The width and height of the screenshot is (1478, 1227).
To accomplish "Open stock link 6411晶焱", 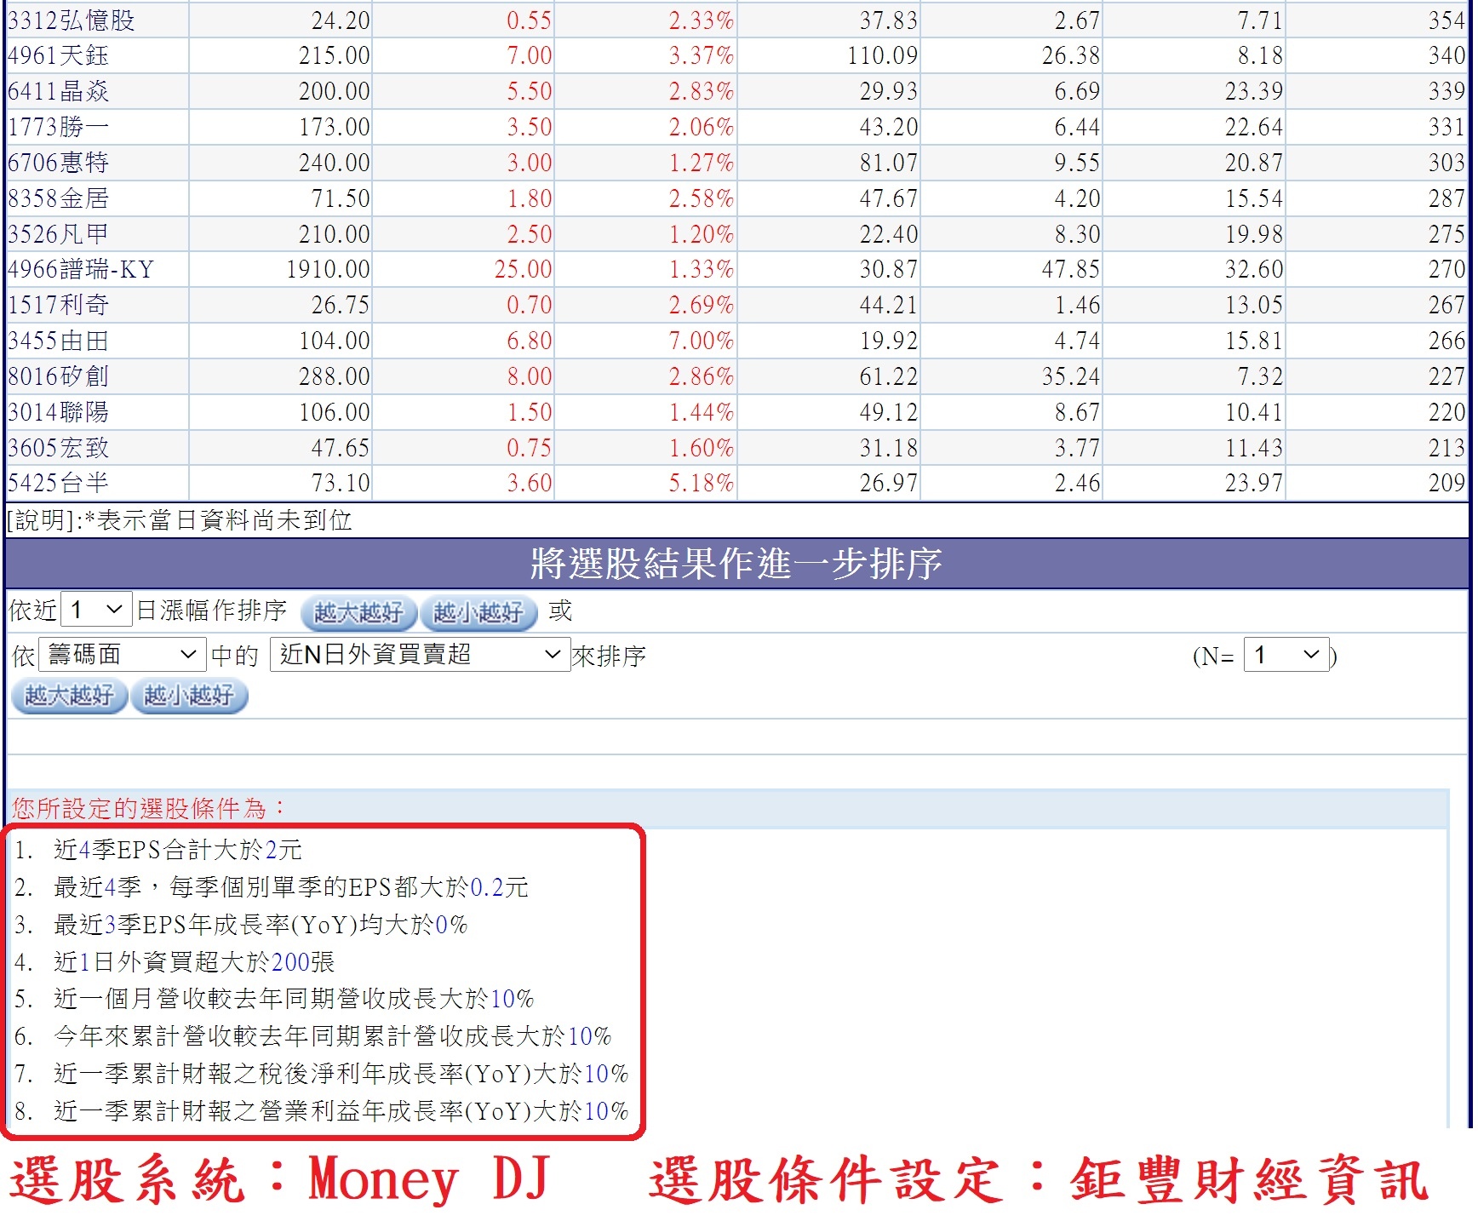I will click(59, 92).
